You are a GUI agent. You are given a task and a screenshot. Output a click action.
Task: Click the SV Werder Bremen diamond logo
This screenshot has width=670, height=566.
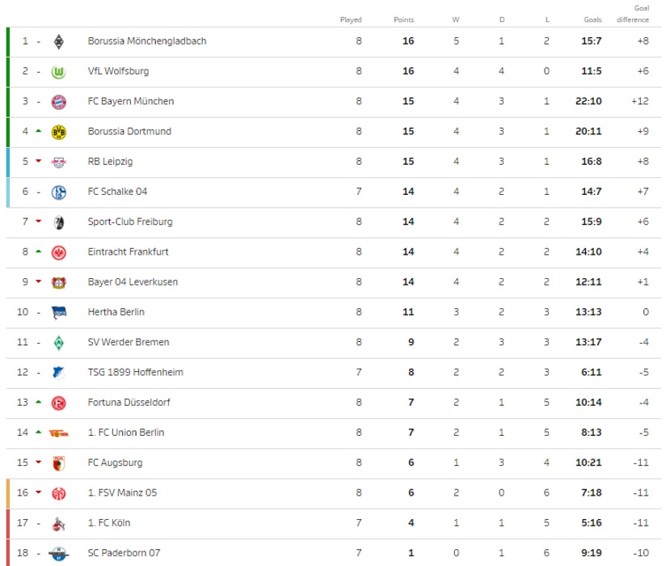point(58,343)
